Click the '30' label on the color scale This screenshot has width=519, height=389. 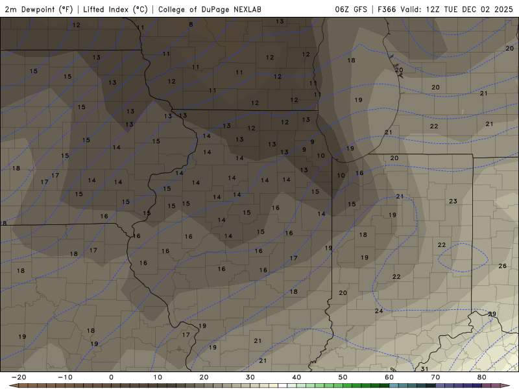tap(250, 377)
